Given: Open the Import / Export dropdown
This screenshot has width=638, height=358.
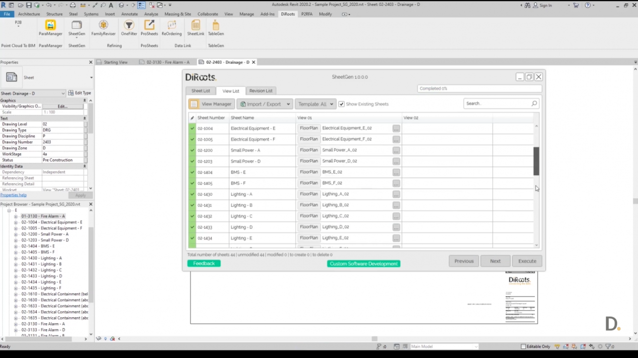Looking at the screenshot, I should pyautogui.click(x=264, y=104).
